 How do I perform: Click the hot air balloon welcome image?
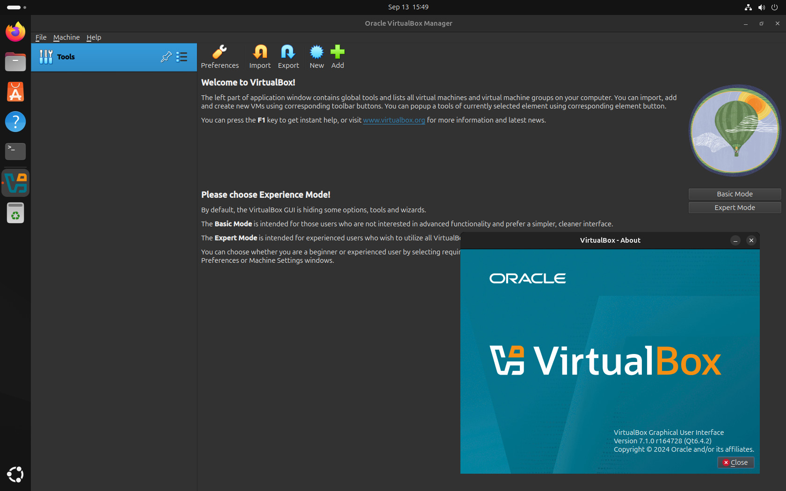(735, 130)
